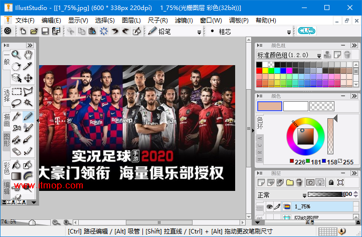Select the lasso tool
The width and height of the screenshot is (362, 237).
16,103
